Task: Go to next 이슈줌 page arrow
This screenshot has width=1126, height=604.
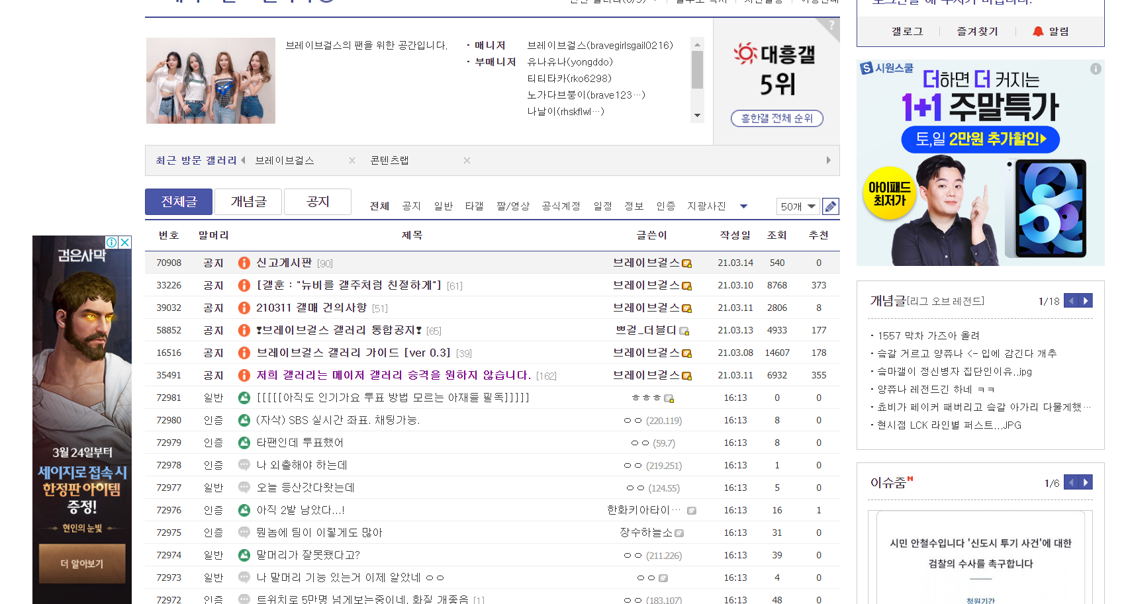Action: click(x=1086, y=482)
